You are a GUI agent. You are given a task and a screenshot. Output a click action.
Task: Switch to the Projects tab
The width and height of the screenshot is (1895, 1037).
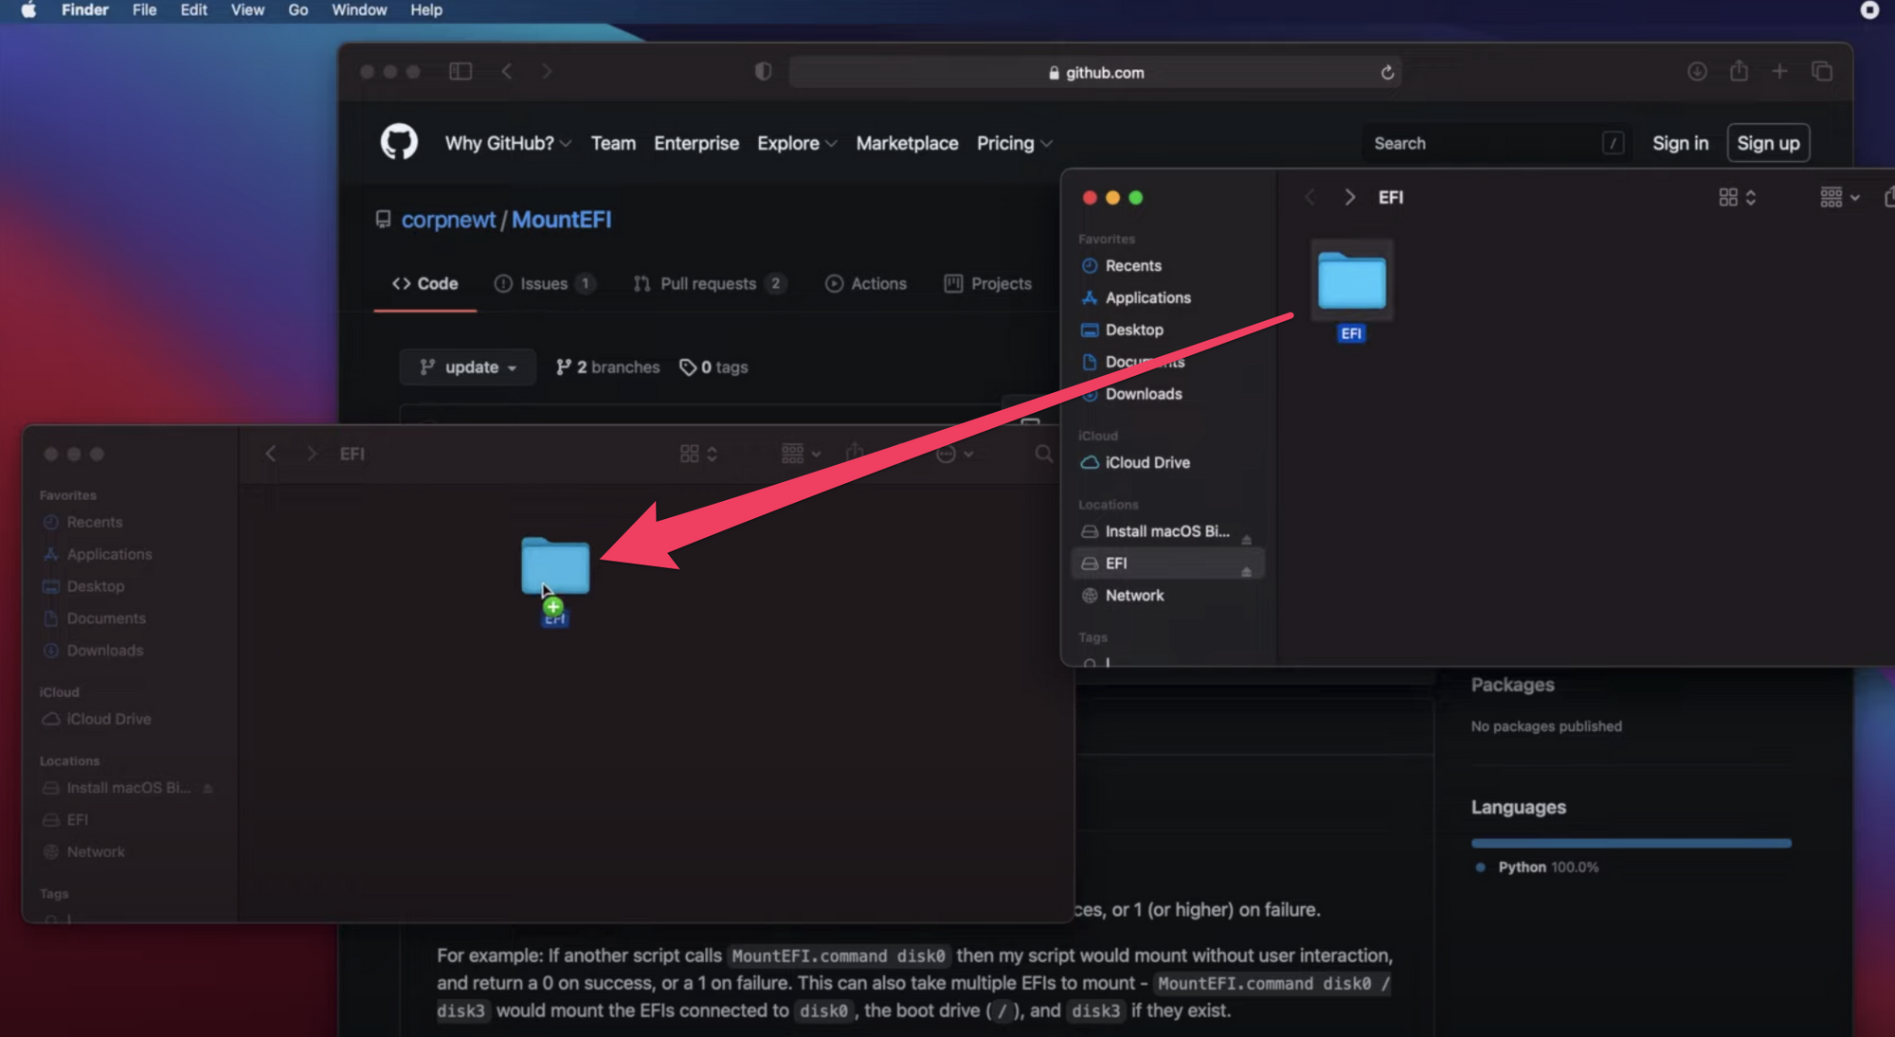[988, 284]
